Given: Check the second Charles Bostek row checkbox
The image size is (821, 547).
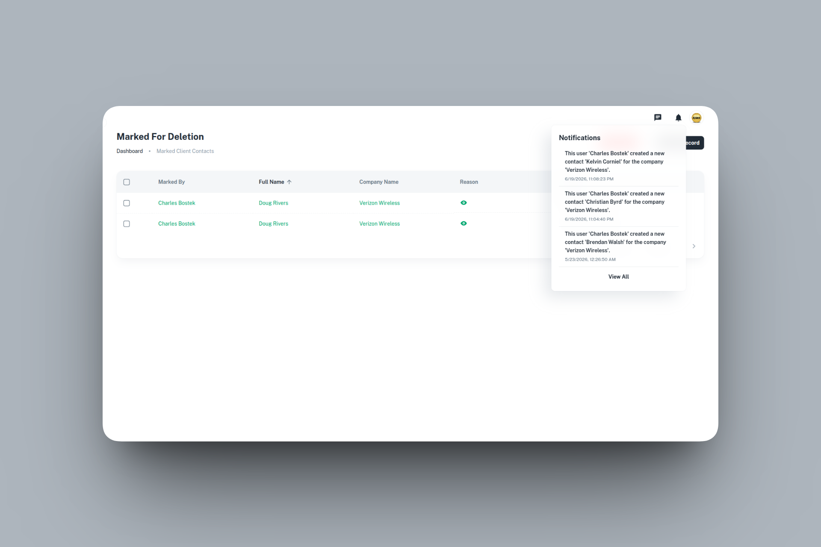Looking at the screenshot, I should point(127,224).
